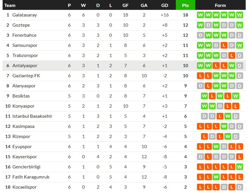This screenshot has height=195, width=248.
Task: Open the Kayserispor team link
Action: click(x=25, y=157)
